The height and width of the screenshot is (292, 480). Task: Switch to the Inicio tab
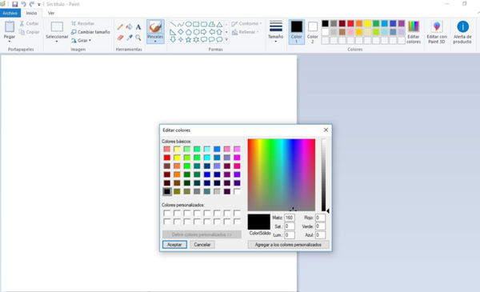31,13
